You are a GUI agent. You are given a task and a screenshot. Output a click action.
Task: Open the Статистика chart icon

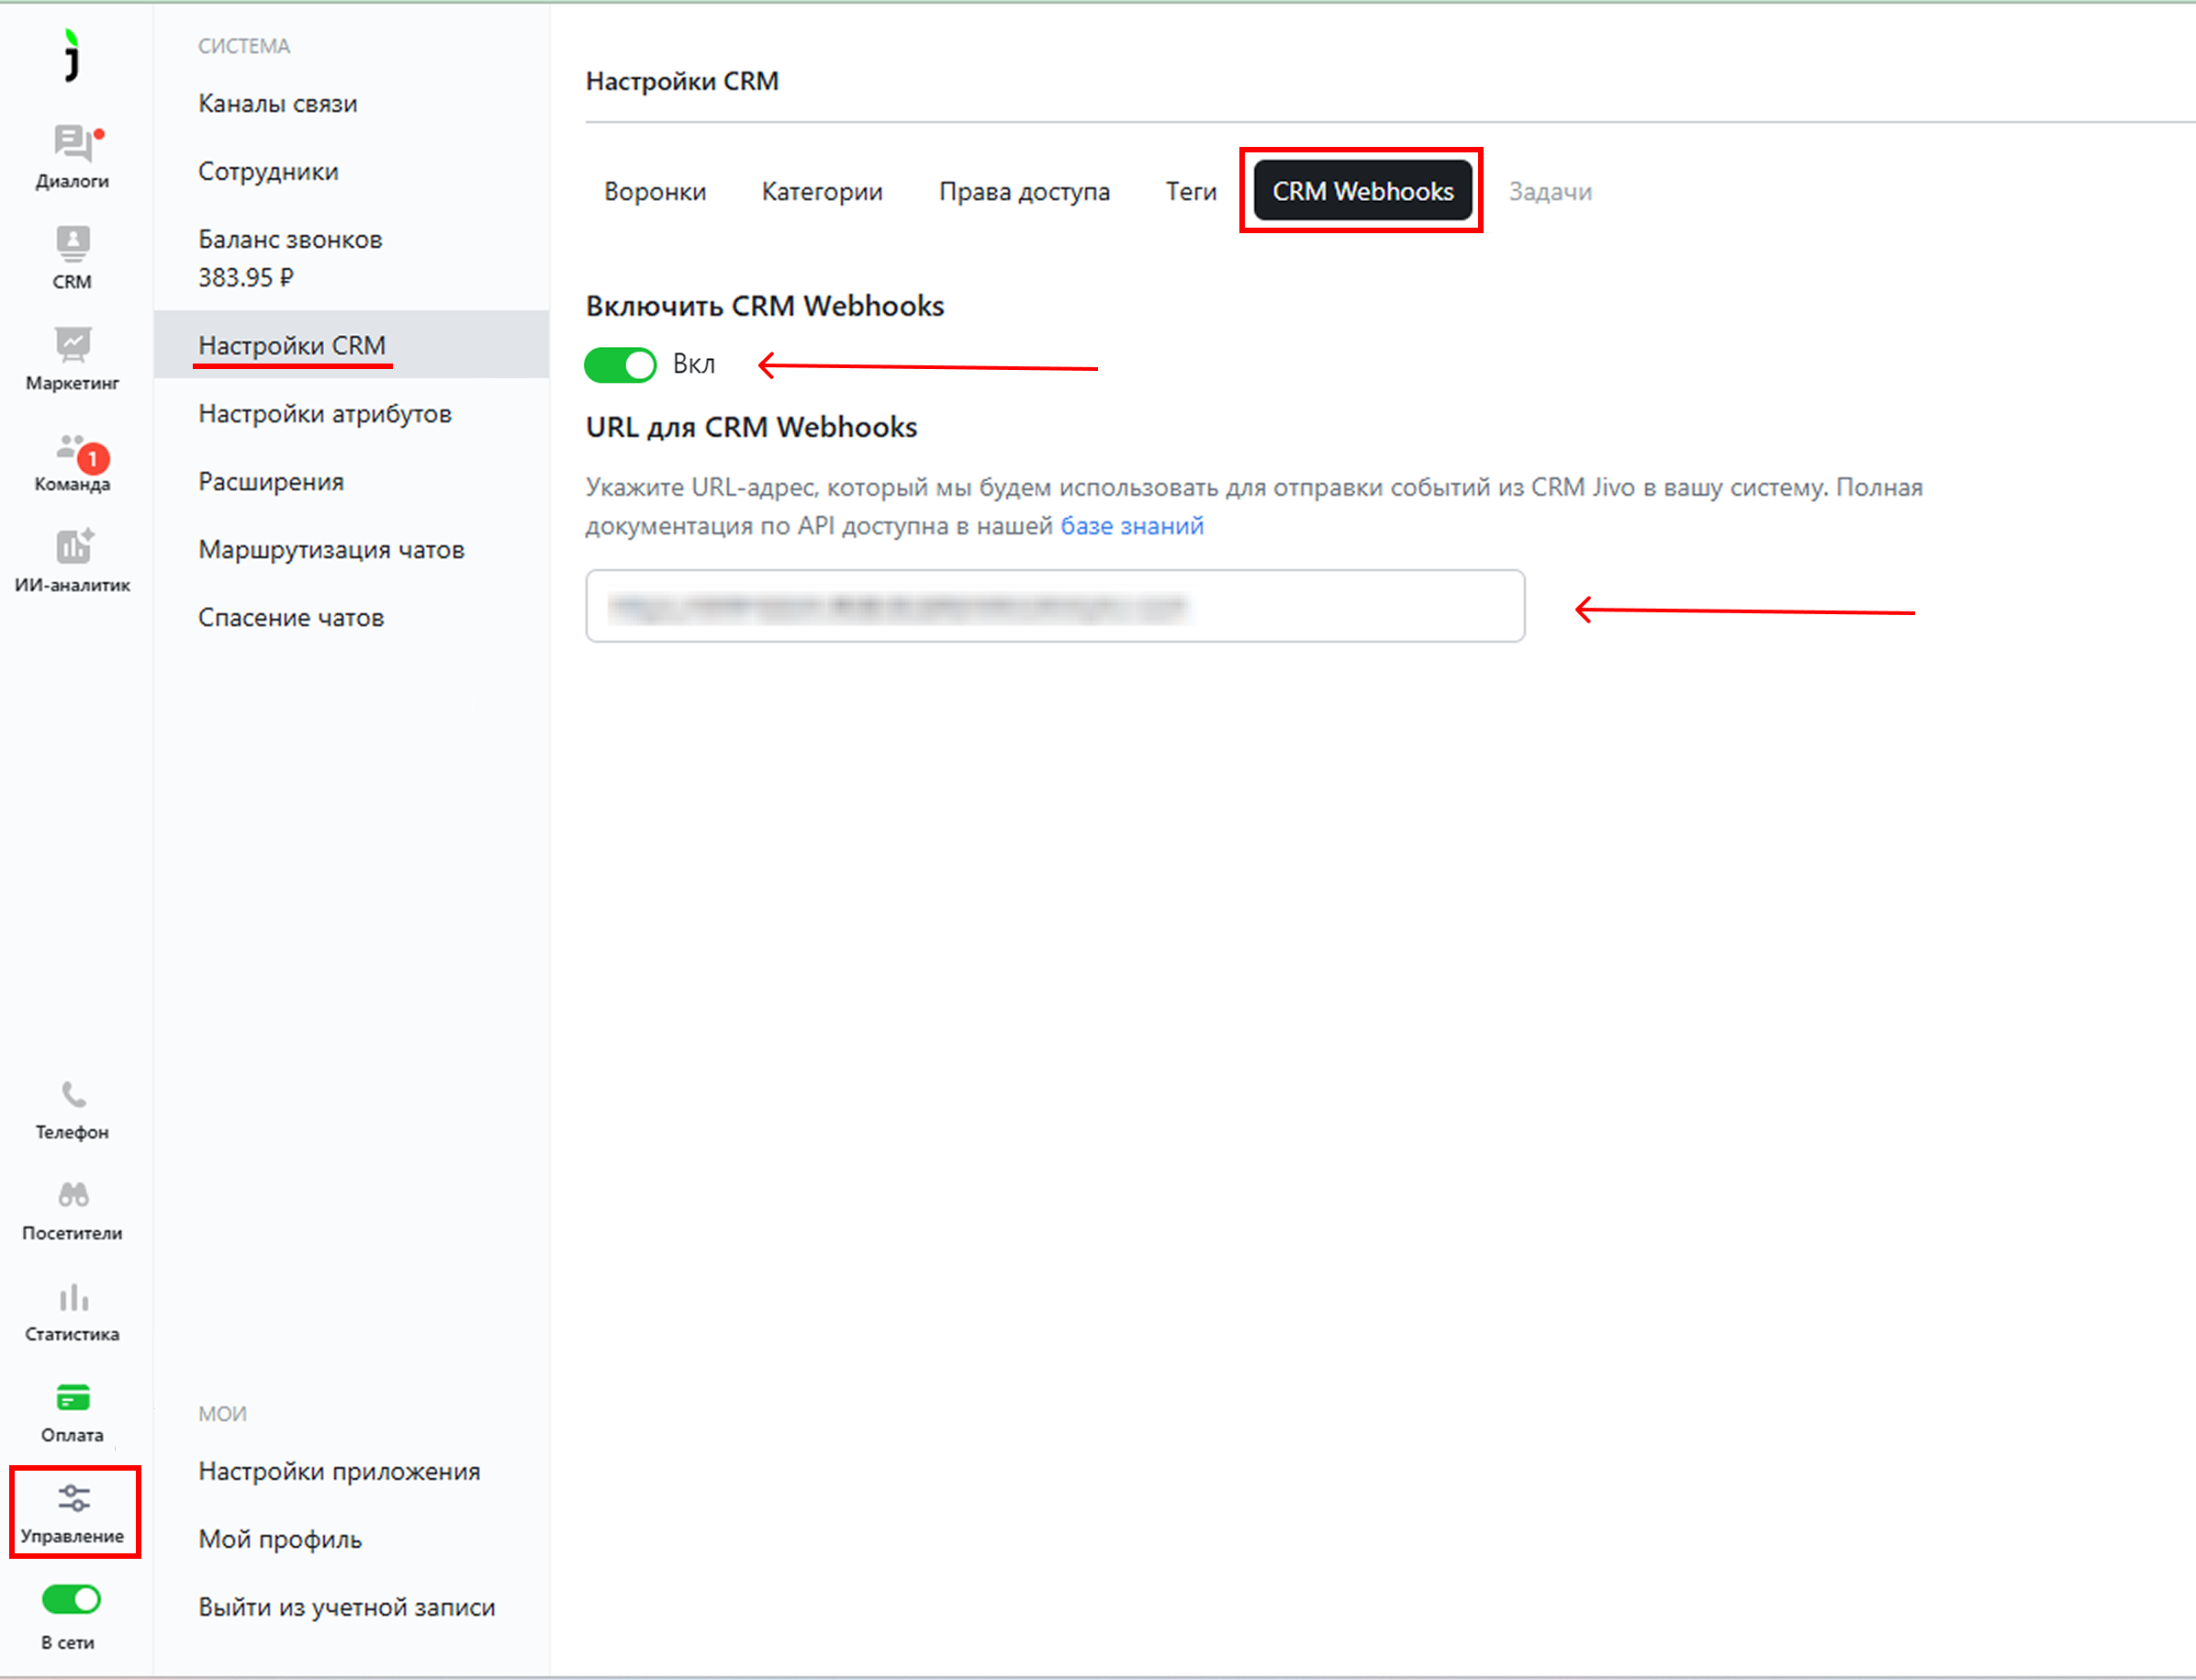pyautogui.click(x=72, y=1298)
